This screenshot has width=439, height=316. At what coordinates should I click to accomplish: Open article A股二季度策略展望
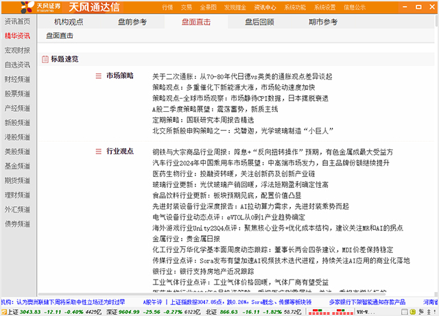click(215, 109)
